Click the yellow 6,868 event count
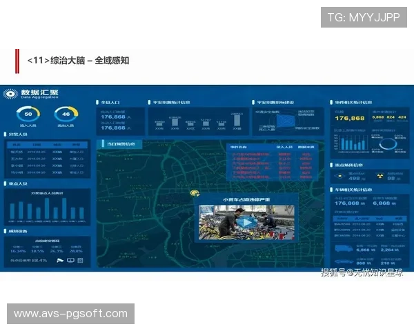Image resolution: width=414 pixels, height=331 pixels. tap(378, 117)
